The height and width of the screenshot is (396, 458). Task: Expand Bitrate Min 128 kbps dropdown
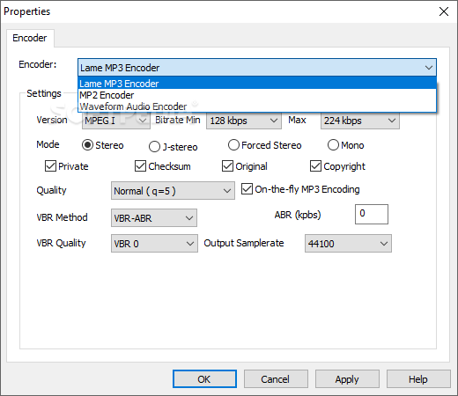(244, 121)
